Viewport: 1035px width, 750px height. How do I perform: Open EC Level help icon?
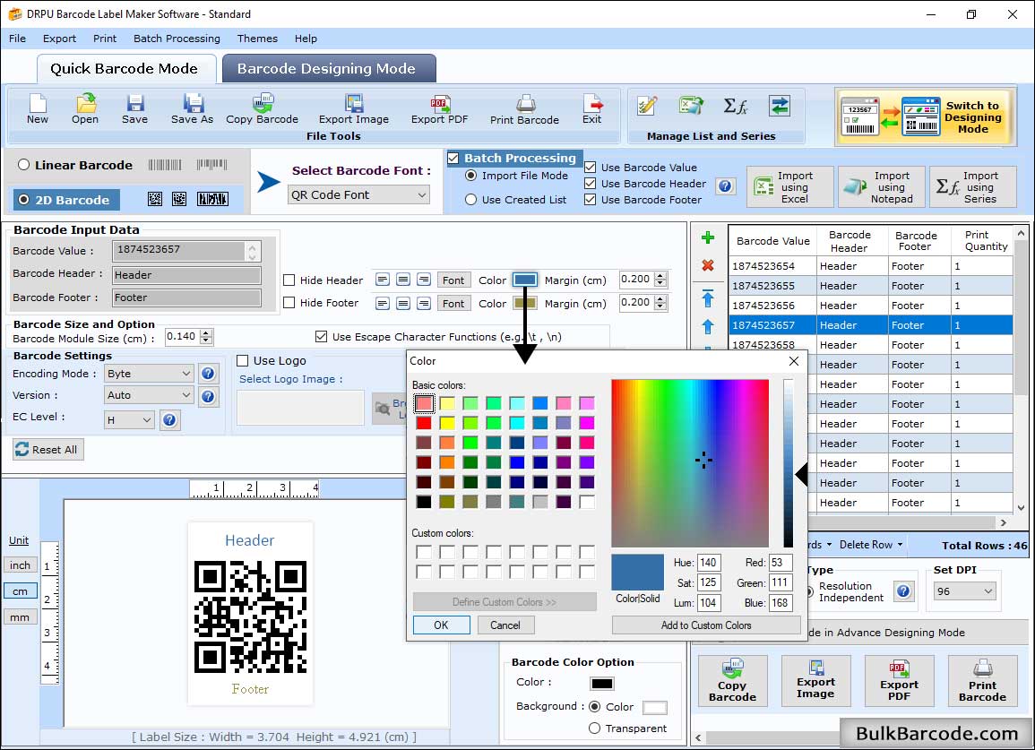coord(169,420)
